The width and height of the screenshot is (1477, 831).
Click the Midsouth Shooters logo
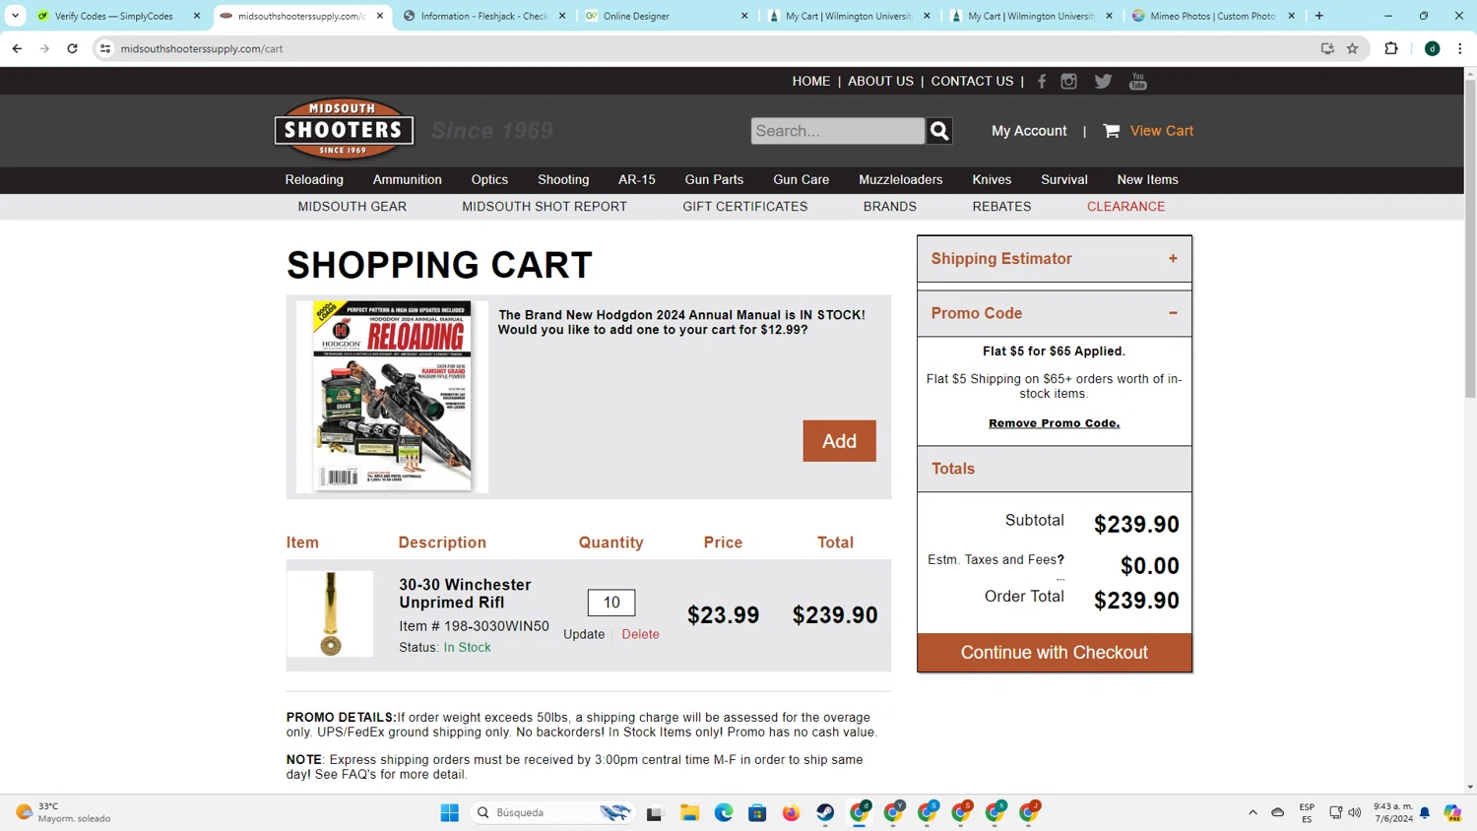click(x=344, y=129)
